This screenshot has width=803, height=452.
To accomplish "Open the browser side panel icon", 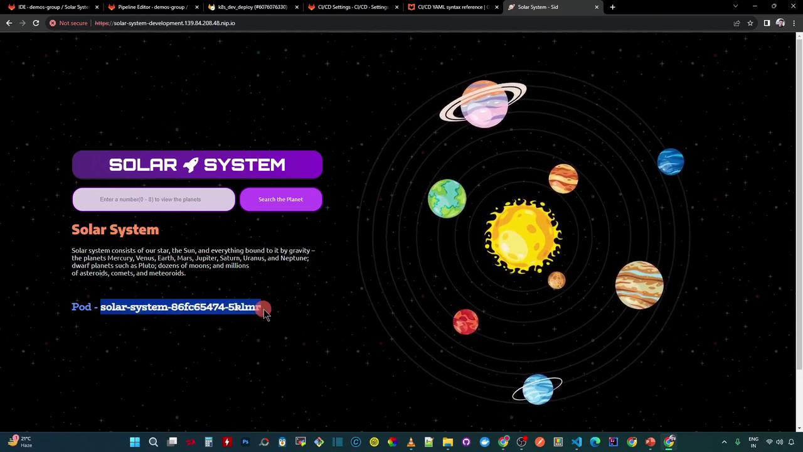I will [x=767, y=23].
